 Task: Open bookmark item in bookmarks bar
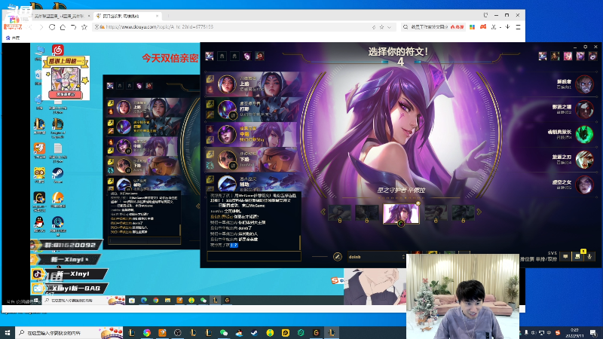pos(13,38)
